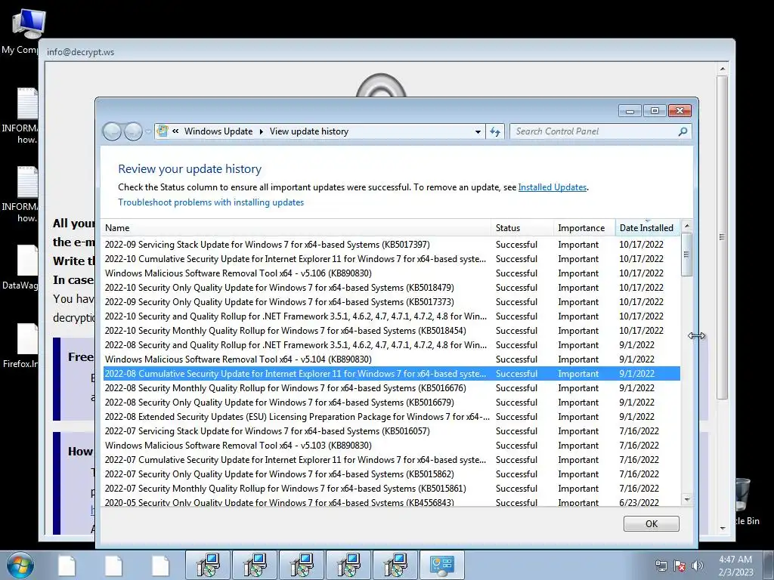Click the View update history breadcrumb
This screenshot has height=580, width=774.
[x=309, y=131]
